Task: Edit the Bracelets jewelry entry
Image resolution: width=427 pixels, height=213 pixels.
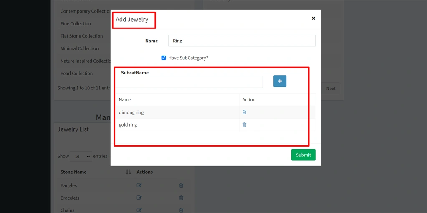Action: pos(139,198)
